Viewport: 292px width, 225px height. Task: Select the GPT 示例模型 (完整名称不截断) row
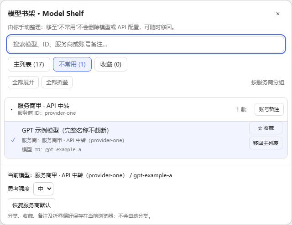click(x=146, y=140)
